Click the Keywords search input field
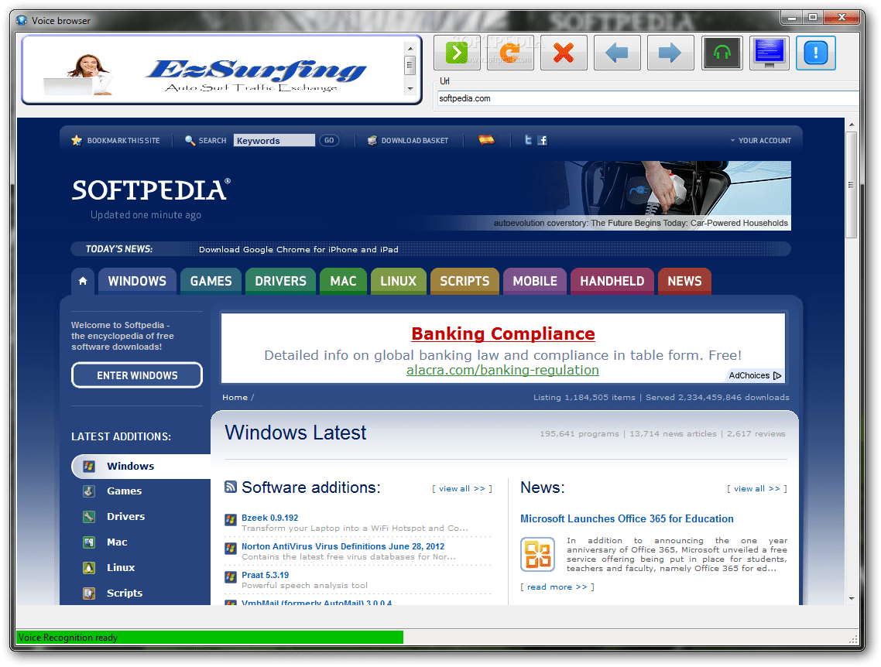 (274, 140)
